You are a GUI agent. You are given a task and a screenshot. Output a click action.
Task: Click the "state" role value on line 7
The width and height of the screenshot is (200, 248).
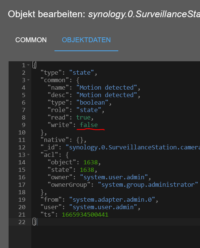[x=89, y=110]
